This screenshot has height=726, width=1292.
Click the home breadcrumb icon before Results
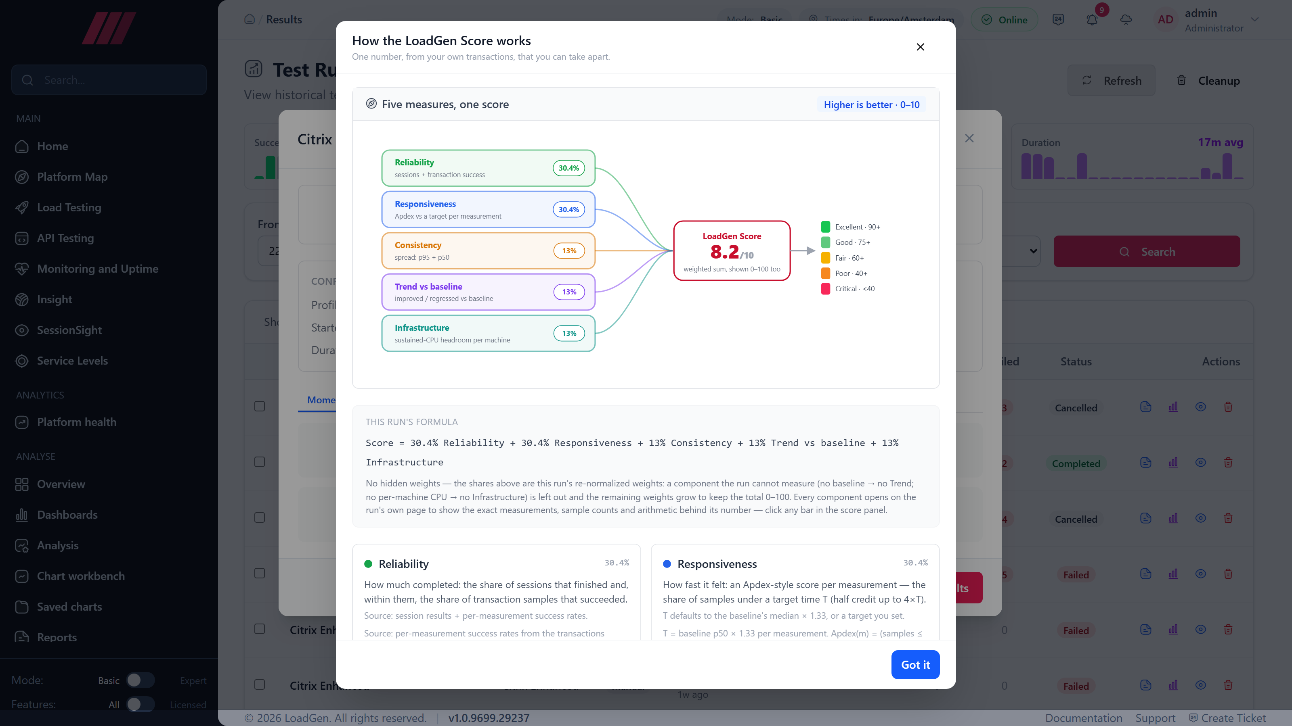tap(249, 19)
